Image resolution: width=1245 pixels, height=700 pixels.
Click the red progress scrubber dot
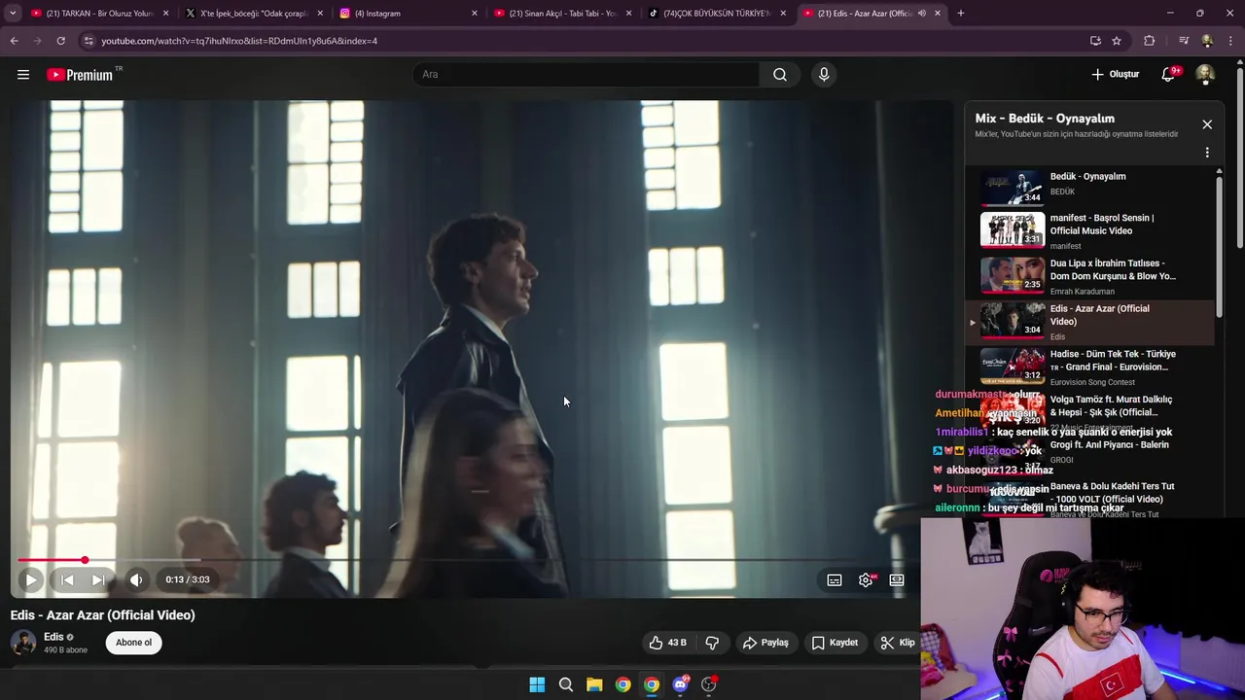point(85,560)
